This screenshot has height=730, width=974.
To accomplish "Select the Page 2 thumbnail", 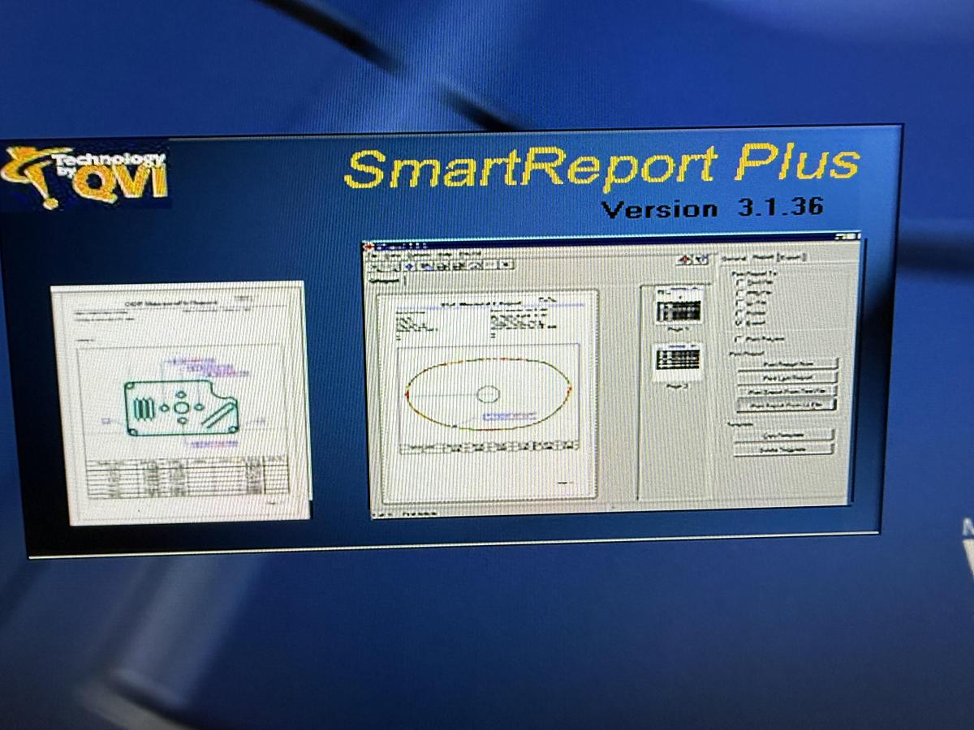I will pos(679,359).
